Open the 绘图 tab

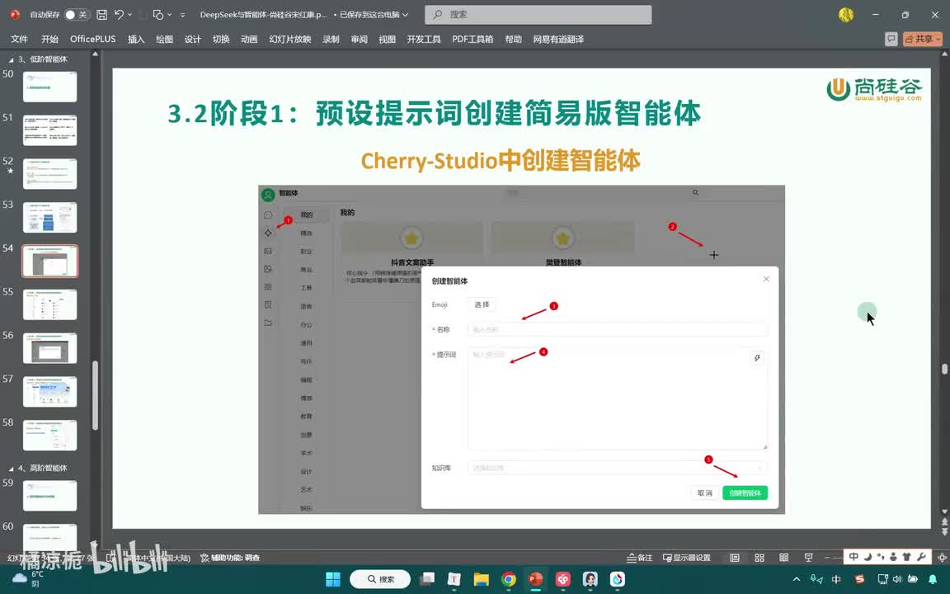[x=164, y=39]
